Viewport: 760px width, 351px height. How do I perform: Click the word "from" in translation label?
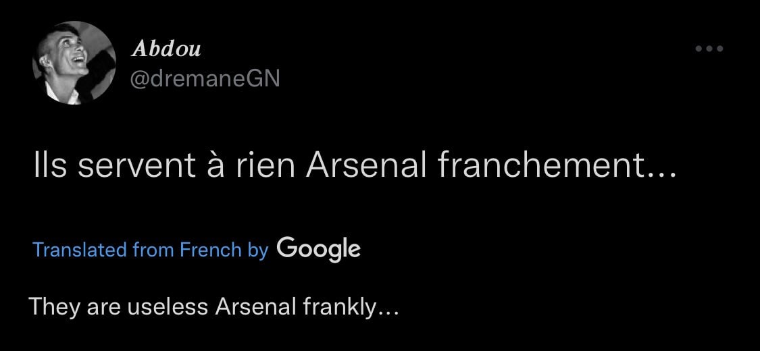(153, 250)
